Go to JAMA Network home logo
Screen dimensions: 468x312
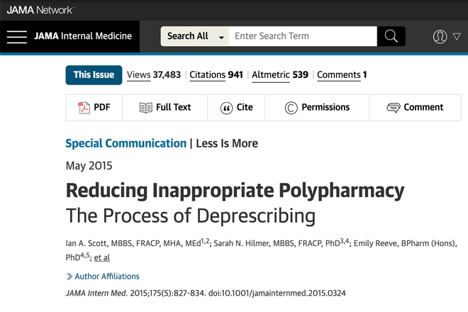click(x=40, y=10)
